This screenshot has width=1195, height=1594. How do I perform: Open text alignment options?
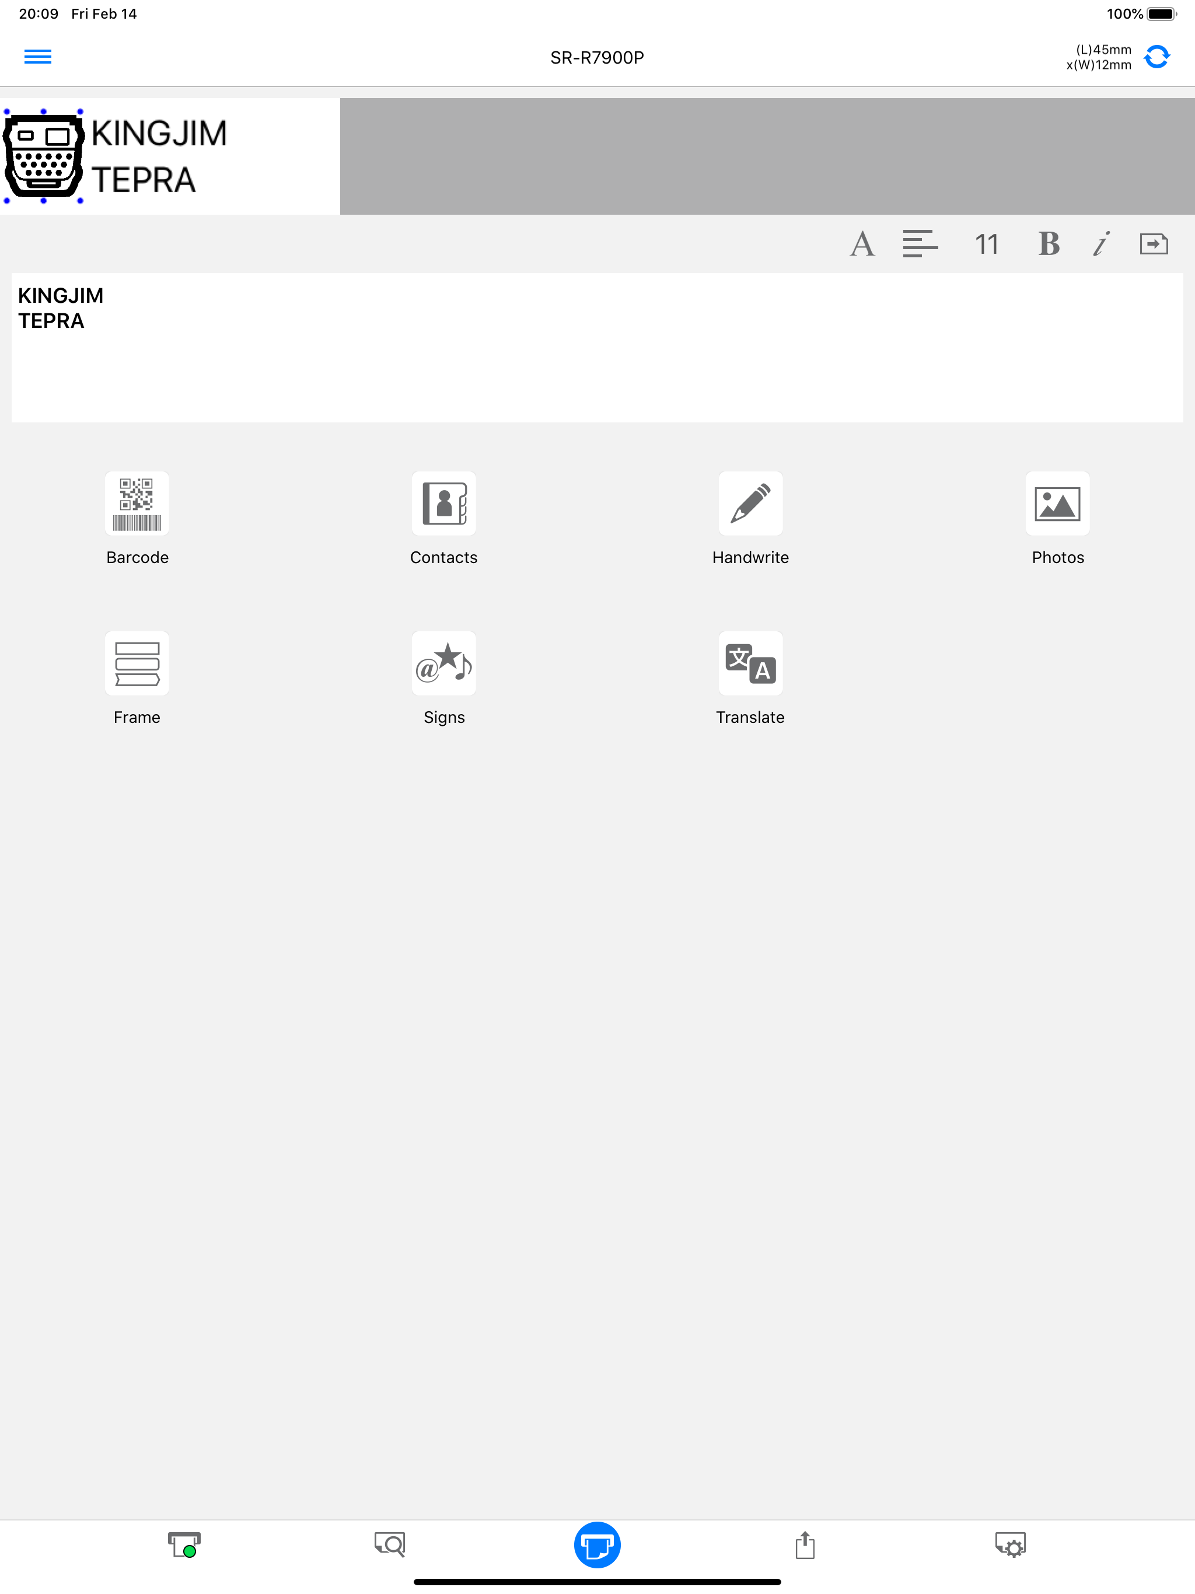[x=920, y=244]
